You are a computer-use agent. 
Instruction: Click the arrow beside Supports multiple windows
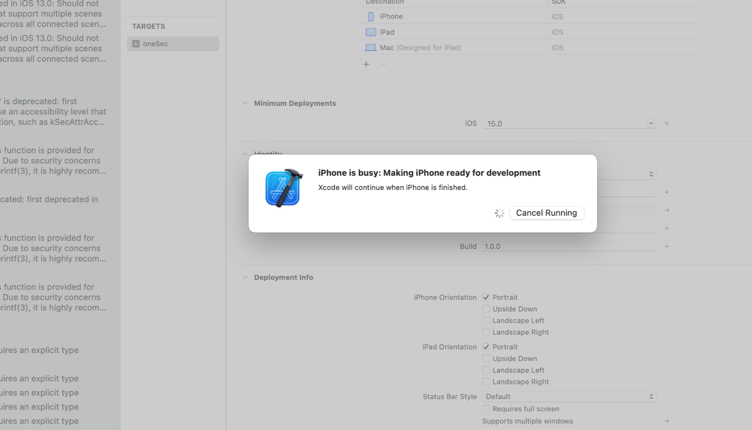(x=666, y=421)
